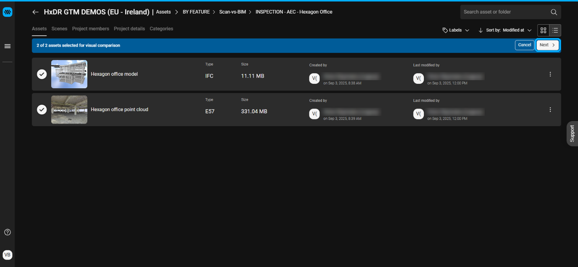Image resolution: width=578 pixels, height=267 pixels.
Task: Open the Project details tab
Action: click(130, 29)
